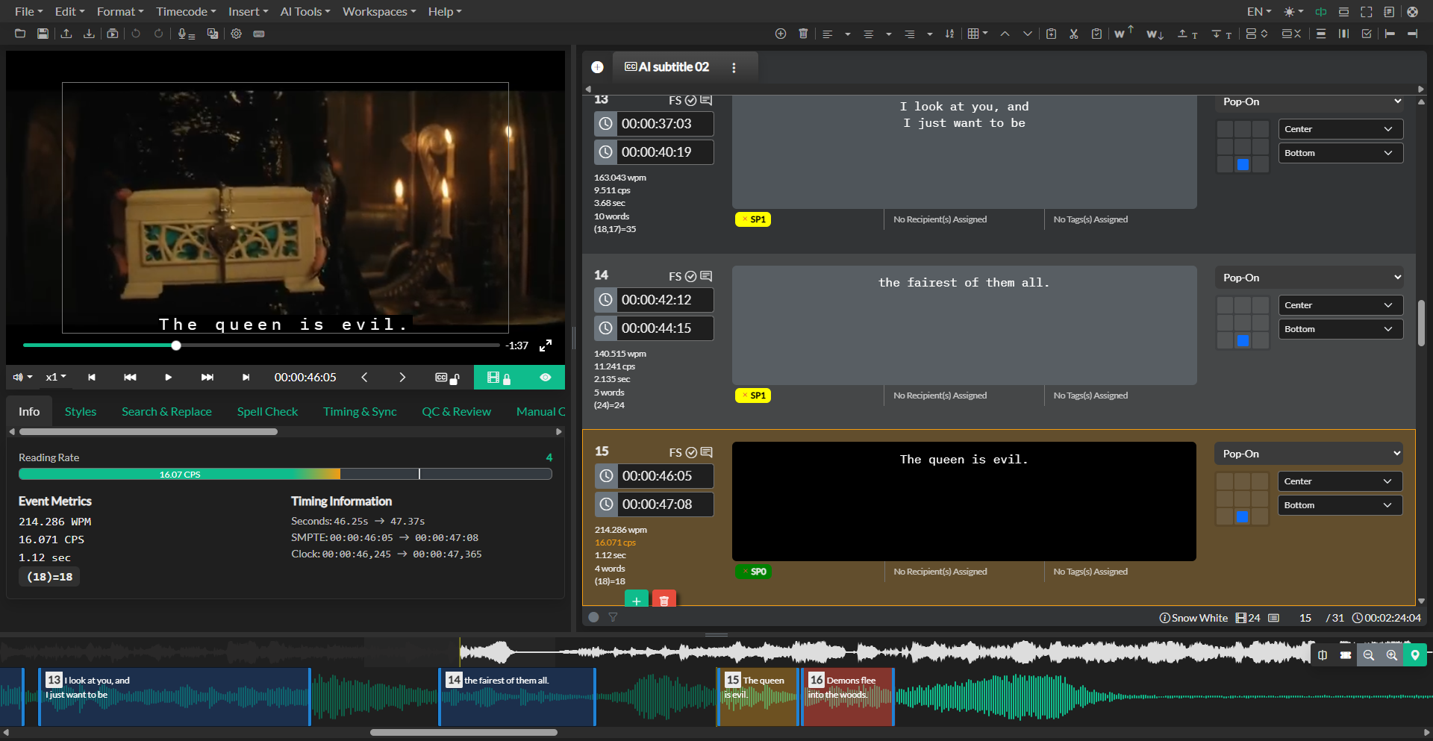1433x741 pixels.
Task: Click the green add event plus button
Action: click(x=636, y=600)
